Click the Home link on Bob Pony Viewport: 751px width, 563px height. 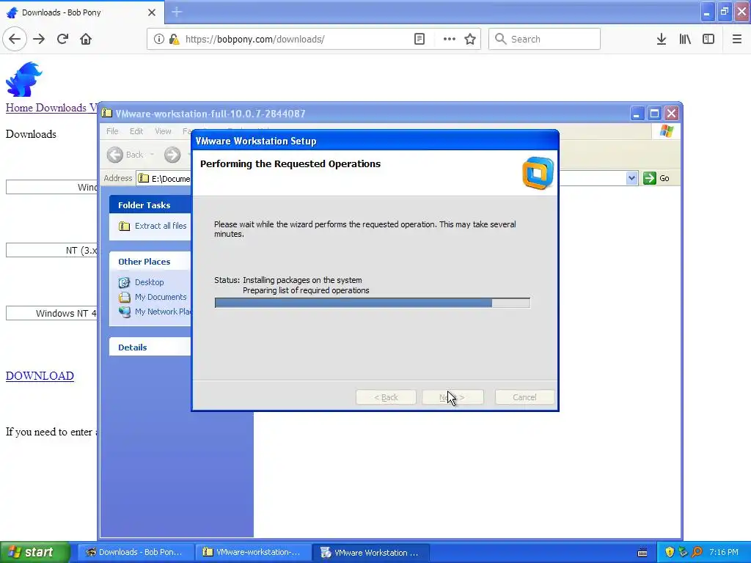click(x=19, y=108)
